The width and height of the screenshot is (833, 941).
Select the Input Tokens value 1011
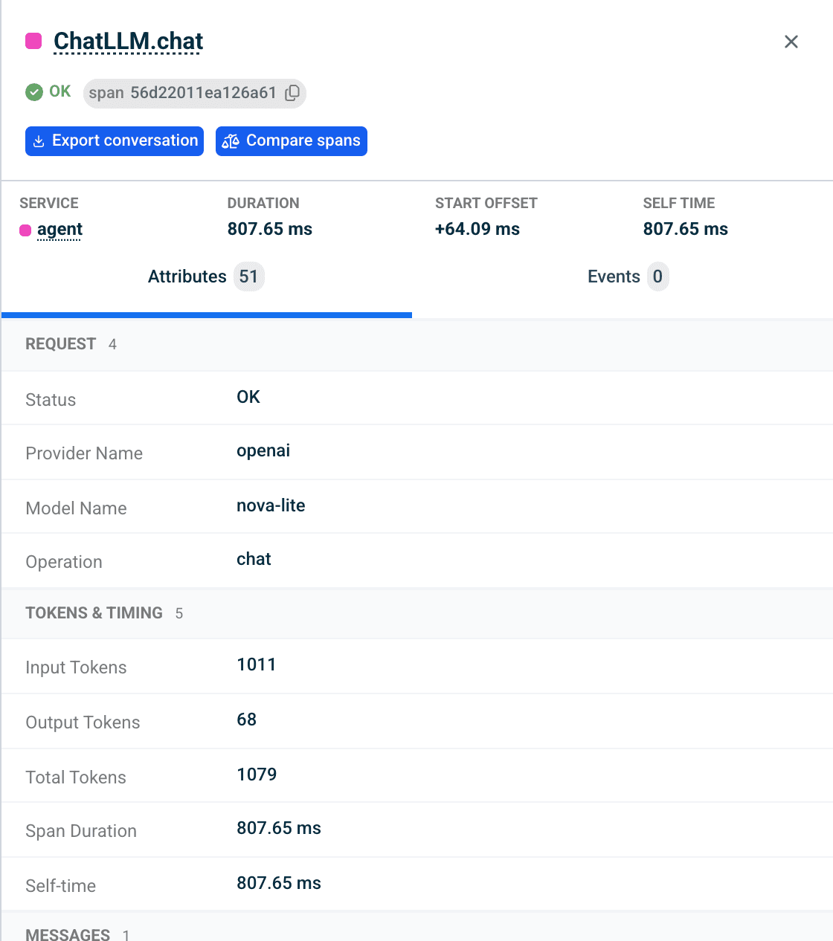[x=257, y=665]
